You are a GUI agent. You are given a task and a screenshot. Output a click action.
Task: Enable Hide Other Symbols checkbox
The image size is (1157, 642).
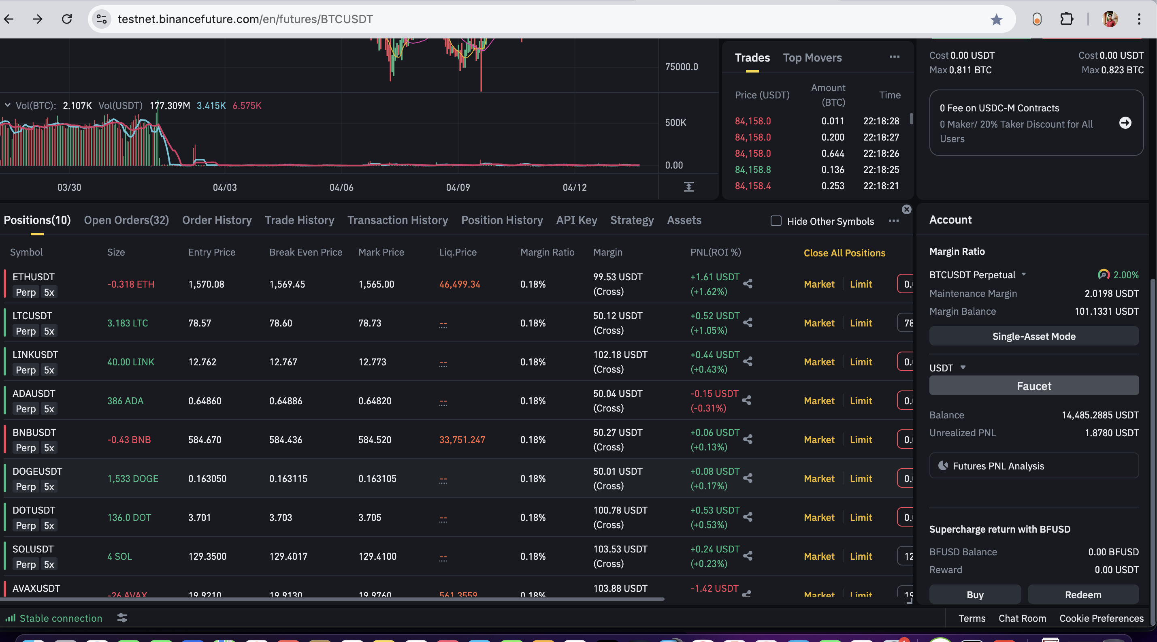[776, 221]
